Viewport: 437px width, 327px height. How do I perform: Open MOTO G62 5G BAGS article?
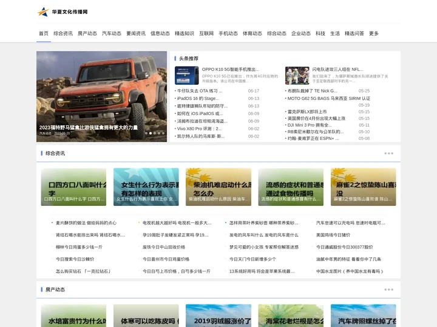[328, 99]
